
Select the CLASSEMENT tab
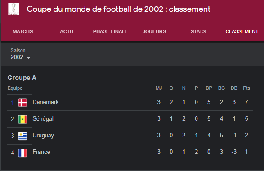click(x=242, y=31)
